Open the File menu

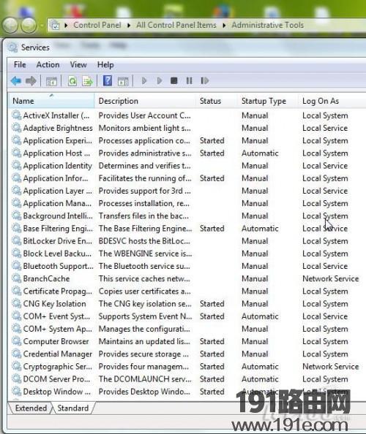coord(20,65)
